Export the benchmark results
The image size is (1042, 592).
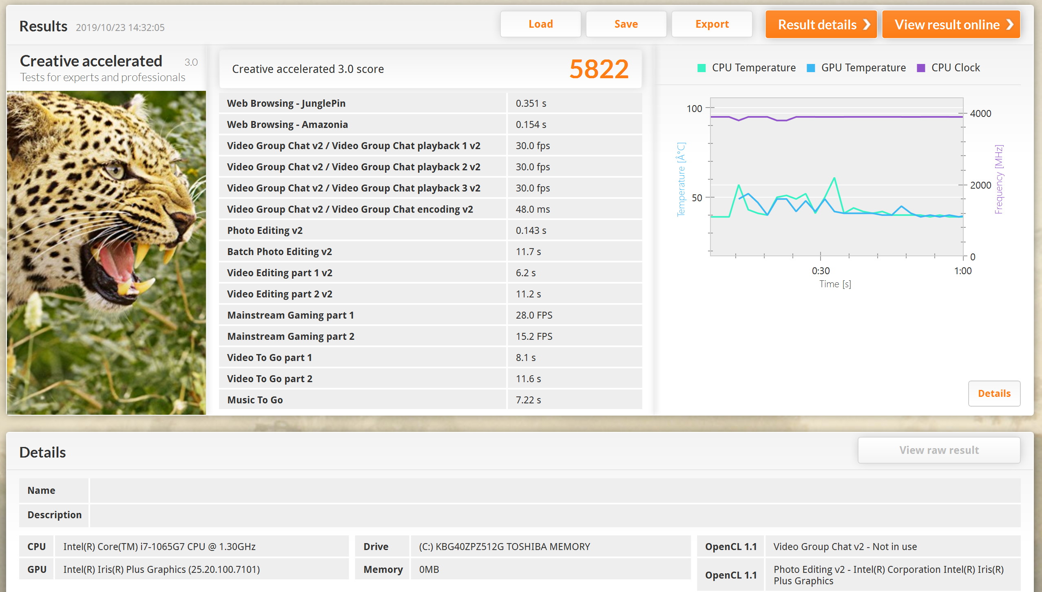712,24
